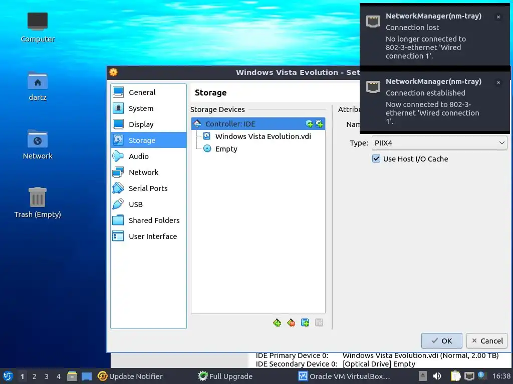Click the Connection established notification network icon
Screen dimensions: 513x384
[x=373, y=87]
